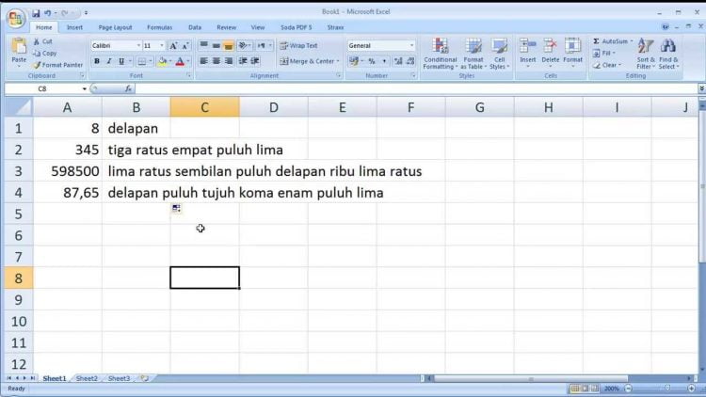Insert a new worksheet tab
This screenshot has height=397, width=706.
pos(145,378)
